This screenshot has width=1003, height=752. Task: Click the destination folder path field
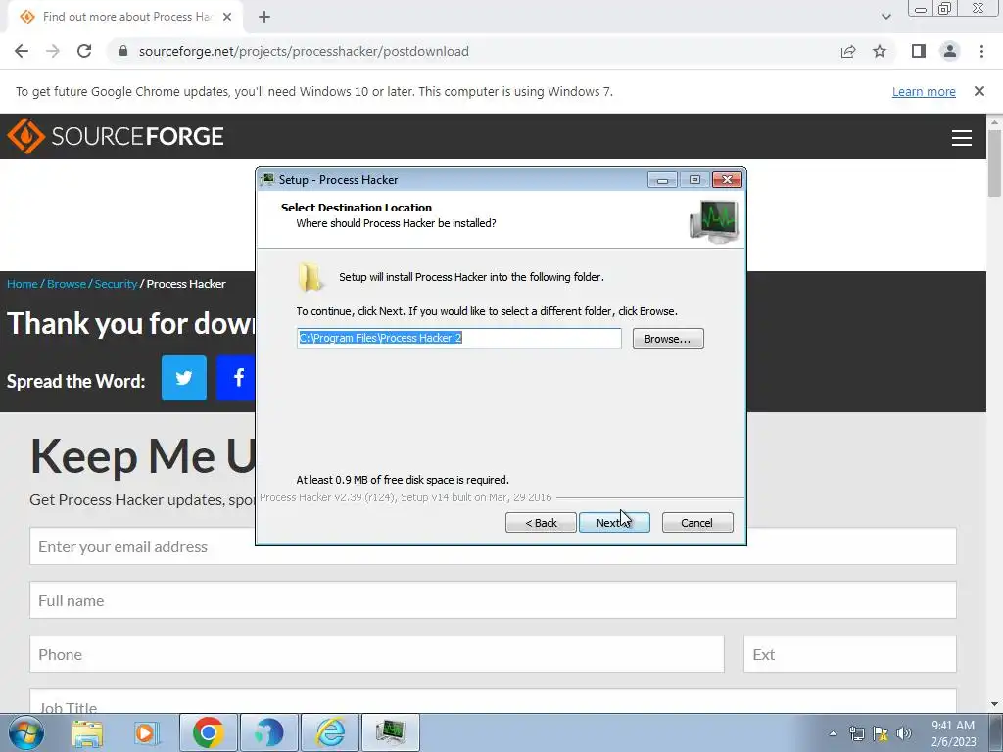point(458,338)
